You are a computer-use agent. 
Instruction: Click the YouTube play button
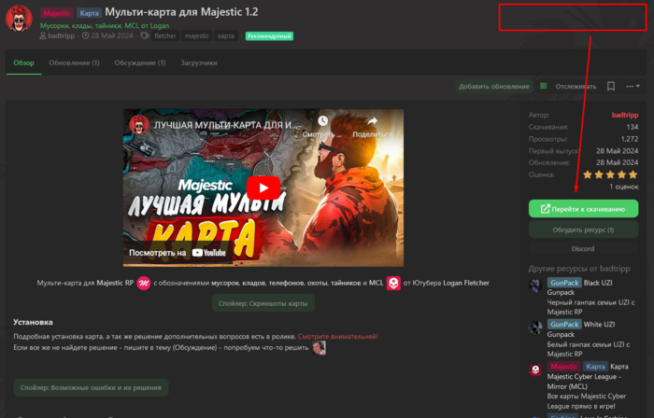[263, 188]
